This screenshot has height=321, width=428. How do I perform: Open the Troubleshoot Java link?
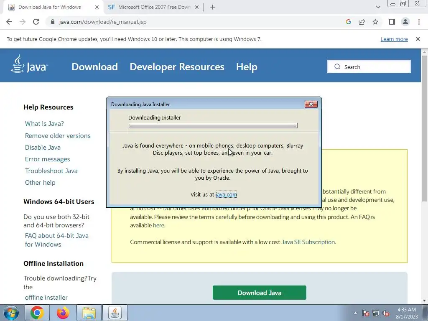[x=51, y=171]
